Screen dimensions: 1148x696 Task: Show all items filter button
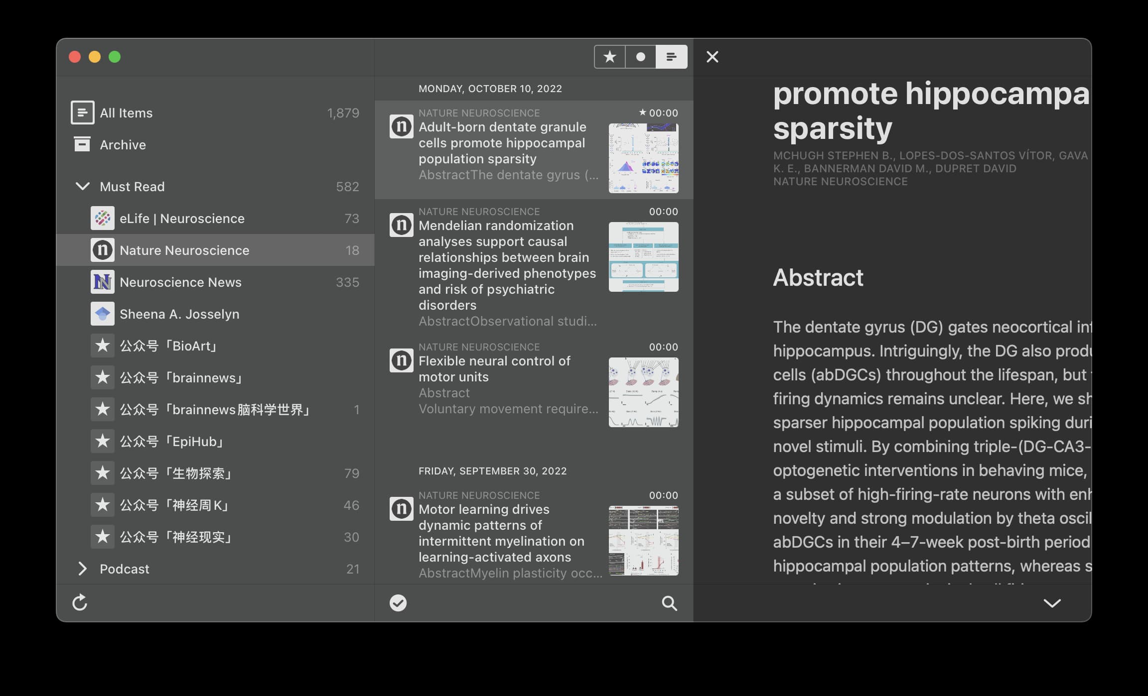pyautogui.click(x=671, y=57)
